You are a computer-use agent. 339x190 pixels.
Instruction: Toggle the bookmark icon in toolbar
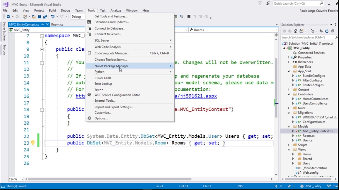[189, 17]
